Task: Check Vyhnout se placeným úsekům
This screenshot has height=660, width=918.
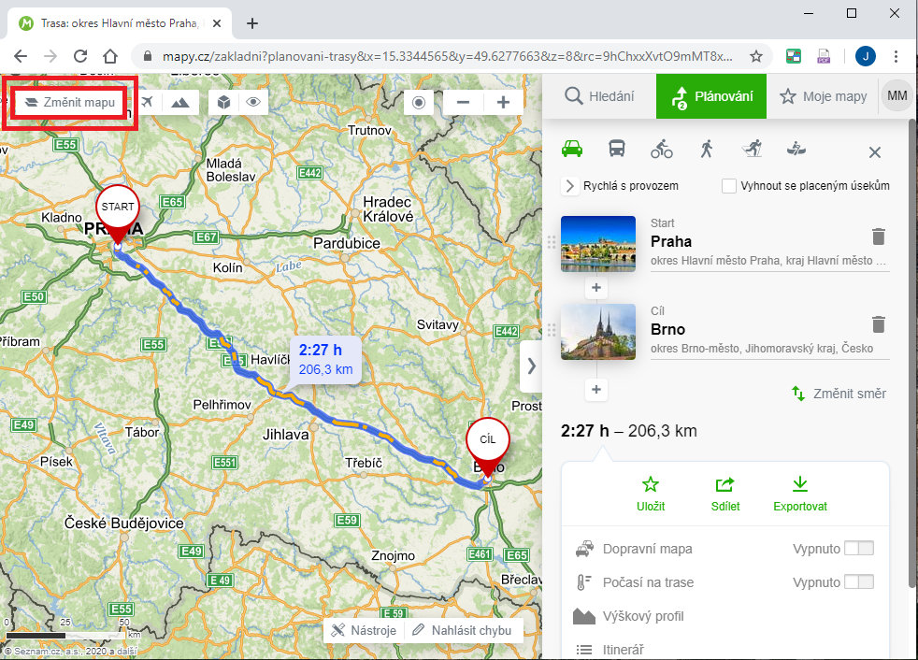Action: point(730,186)
